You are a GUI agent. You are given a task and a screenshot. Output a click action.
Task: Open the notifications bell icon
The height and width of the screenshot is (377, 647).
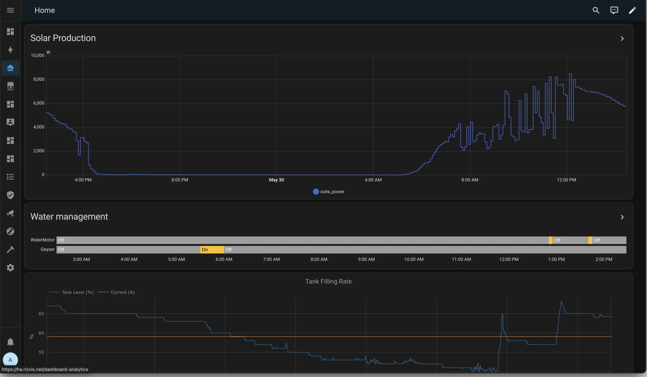pos(10,342)
